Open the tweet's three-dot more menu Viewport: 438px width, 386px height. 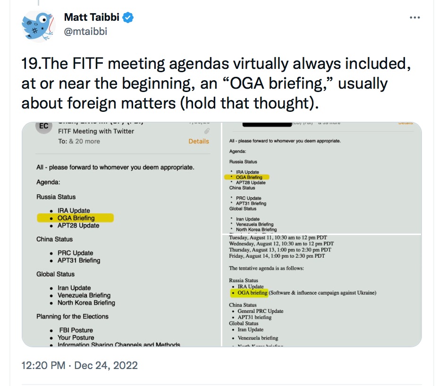pos(414,17)
